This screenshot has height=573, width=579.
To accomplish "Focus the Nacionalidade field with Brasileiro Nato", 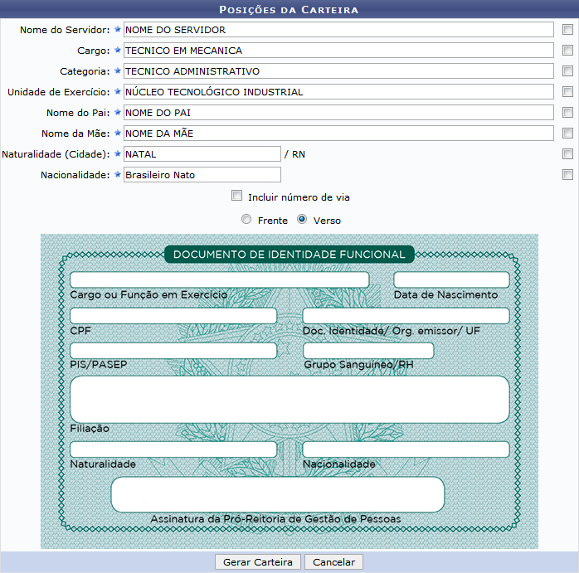I will [202, 174].
